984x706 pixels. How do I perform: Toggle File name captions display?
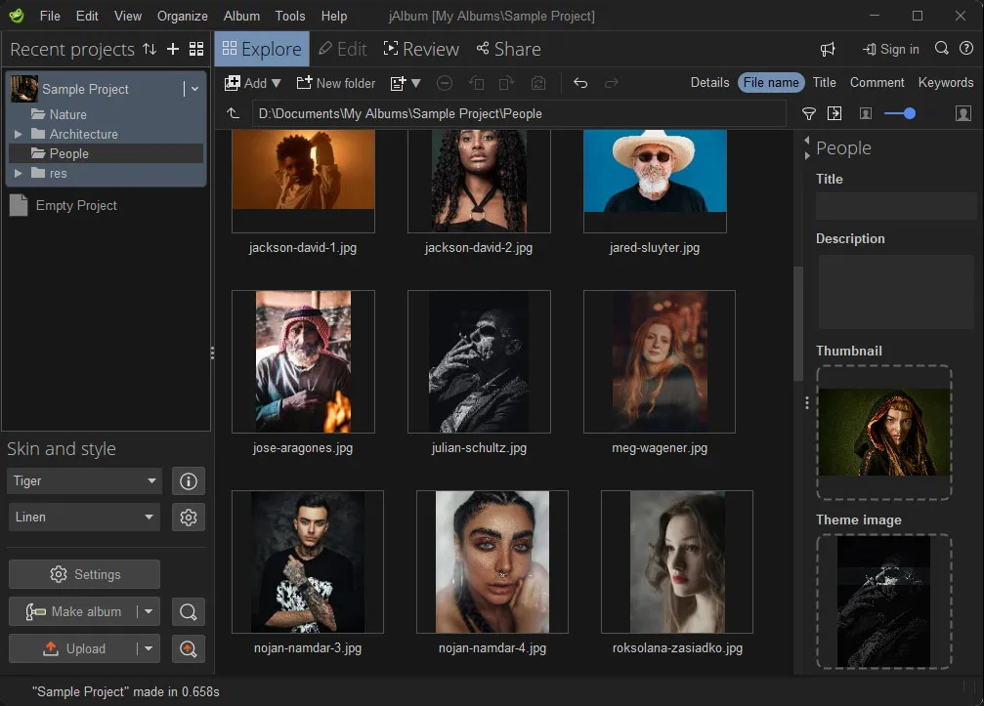770,83
